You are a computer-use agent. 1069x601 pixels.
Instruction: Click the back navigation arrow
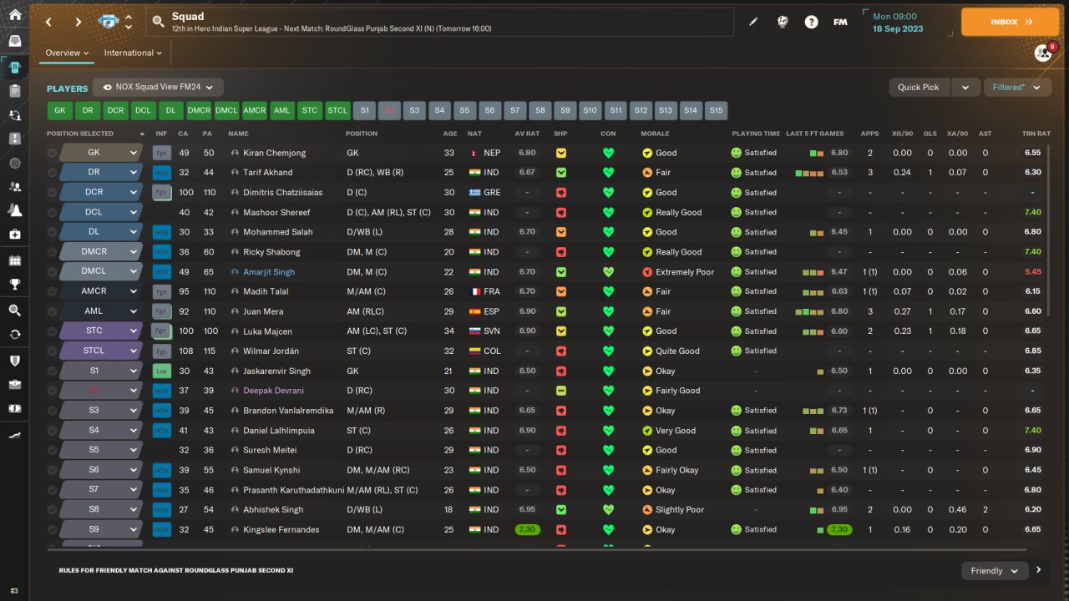[48, 22]
